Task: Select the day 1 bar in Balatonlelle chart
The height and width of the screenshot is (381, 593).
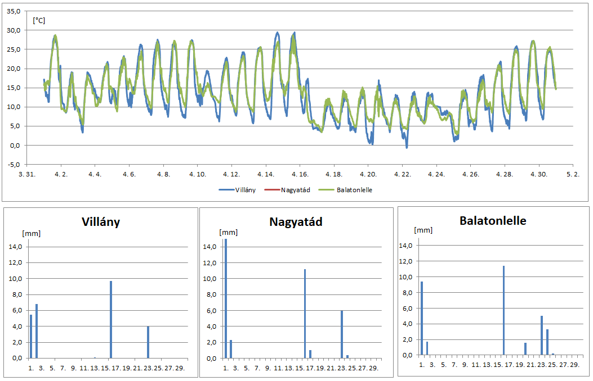Action: [x=421, y=318]
